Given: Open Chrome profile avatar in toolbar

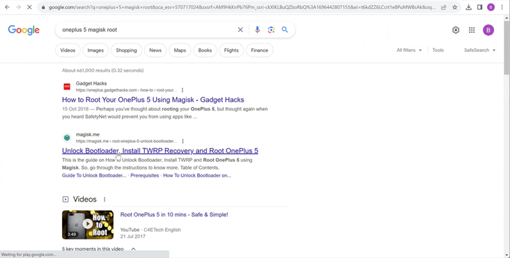Looking at the screenshot, I should [x=491, y=7].
